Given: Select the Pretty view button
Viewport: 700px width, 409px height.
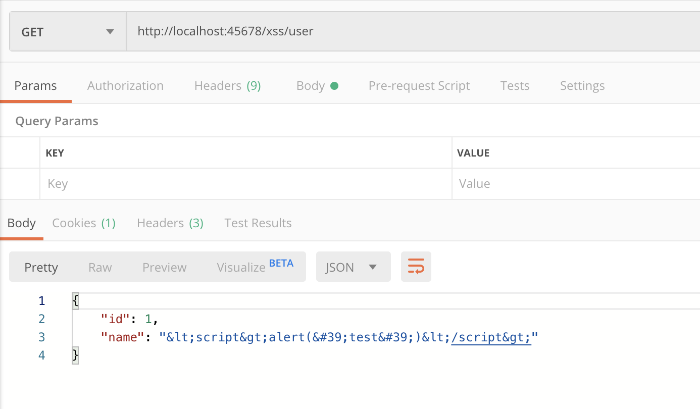Looking at the screenshot, I should 41,267.
